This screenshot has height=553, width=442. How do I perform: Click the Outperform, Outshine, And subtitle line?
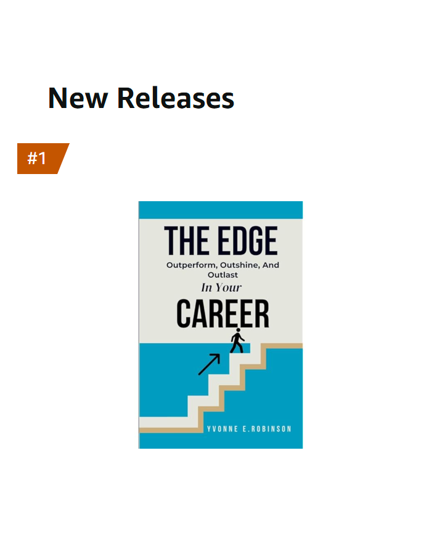(223, 265)
